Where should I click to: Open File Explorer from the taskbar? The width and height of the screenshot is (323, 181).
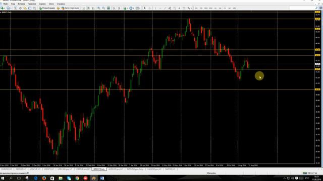(x=61, y=178)
